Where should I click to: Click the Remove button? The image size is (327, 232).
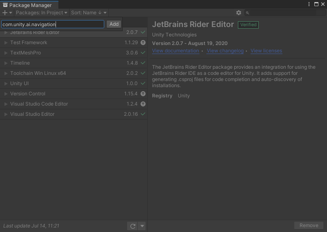point(309,225)
